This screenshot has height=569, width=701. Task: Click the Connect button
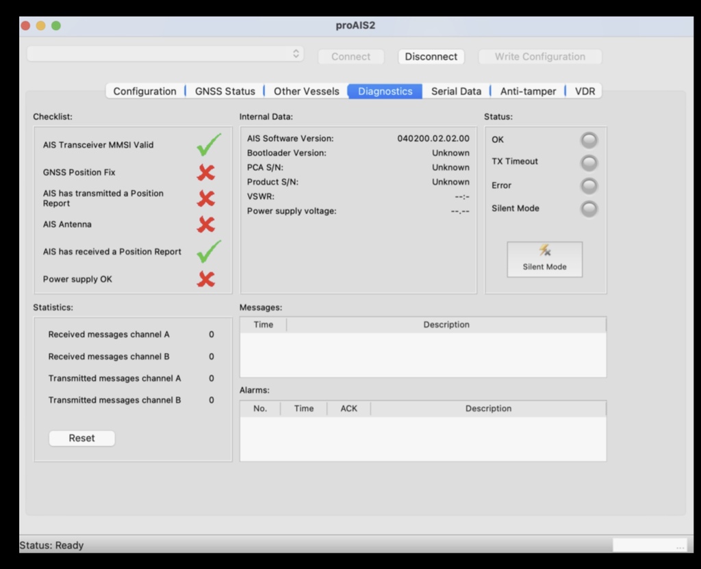pyautogui.click(x=351, y=57)
